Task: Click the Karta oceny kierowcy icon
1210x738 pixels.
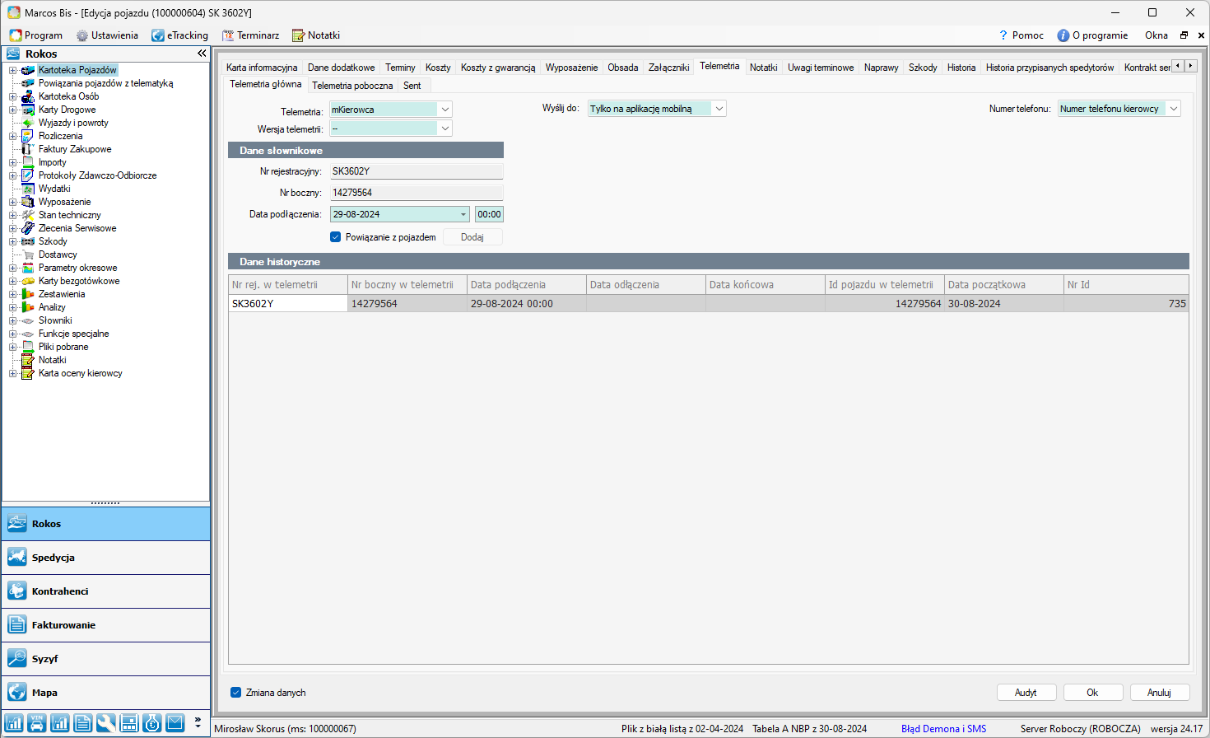Action: click(28, 373)
